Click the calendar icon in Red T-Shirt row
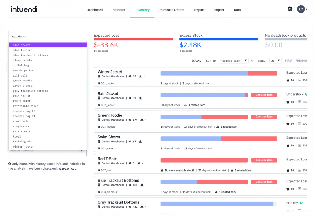Image resolution: width=314 pixels, height=219 pixels. click(299, 170)
